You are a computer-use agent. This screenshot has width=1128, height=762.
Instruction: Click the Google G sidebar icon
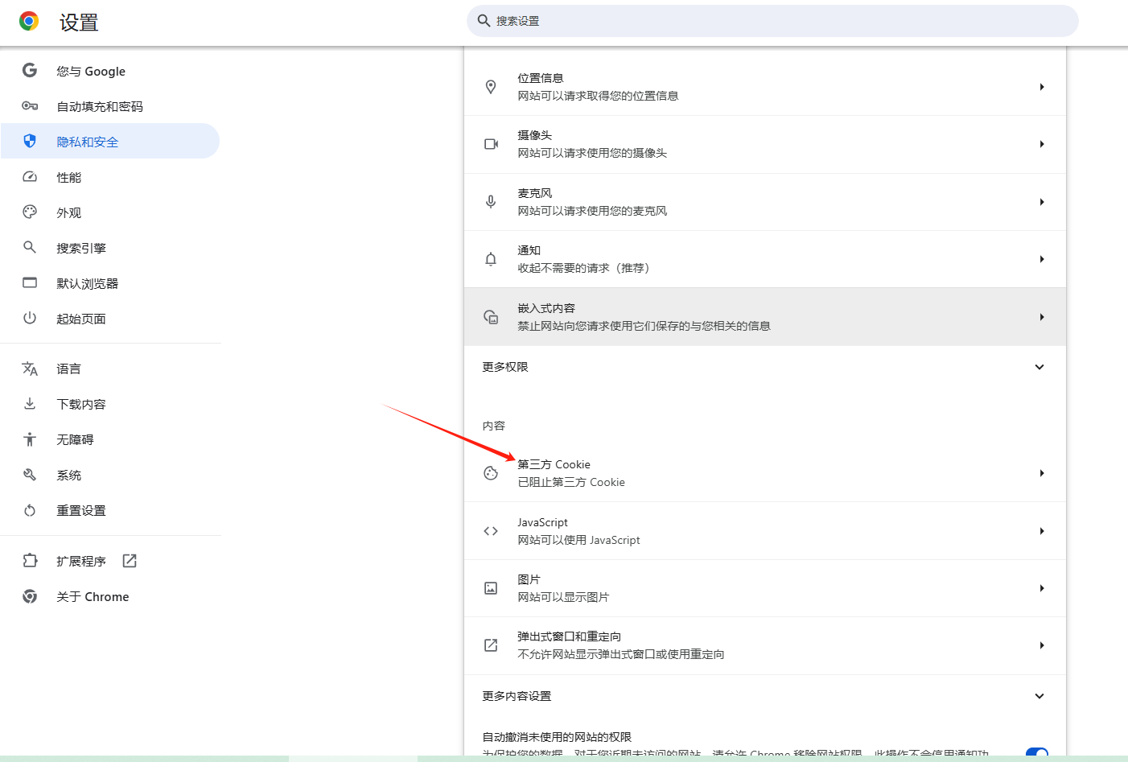pos(30,71)
